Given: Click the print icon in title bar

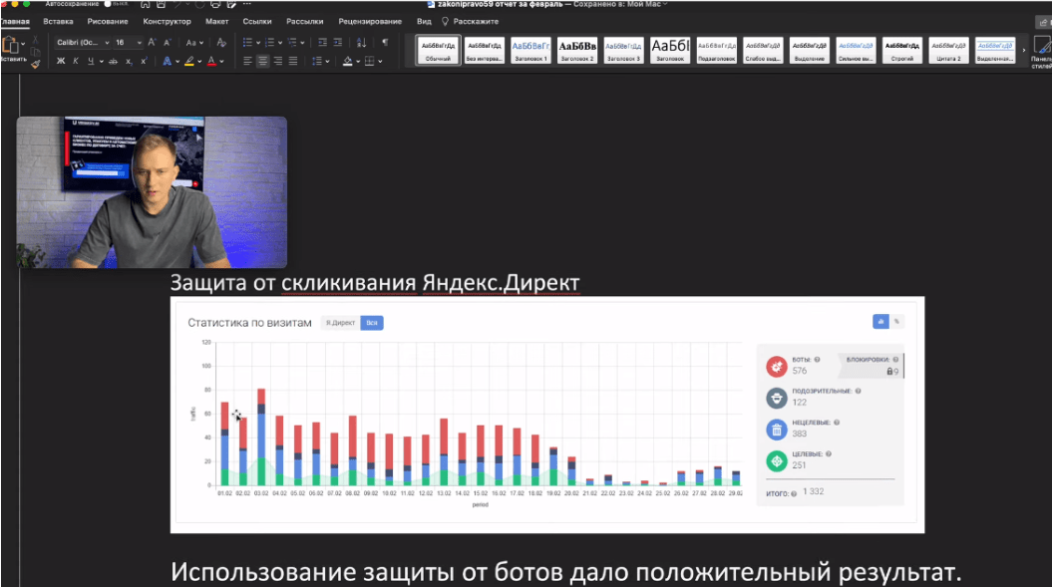Looking at the screenshot, I should pyautogui.click(x=215, y=4).
